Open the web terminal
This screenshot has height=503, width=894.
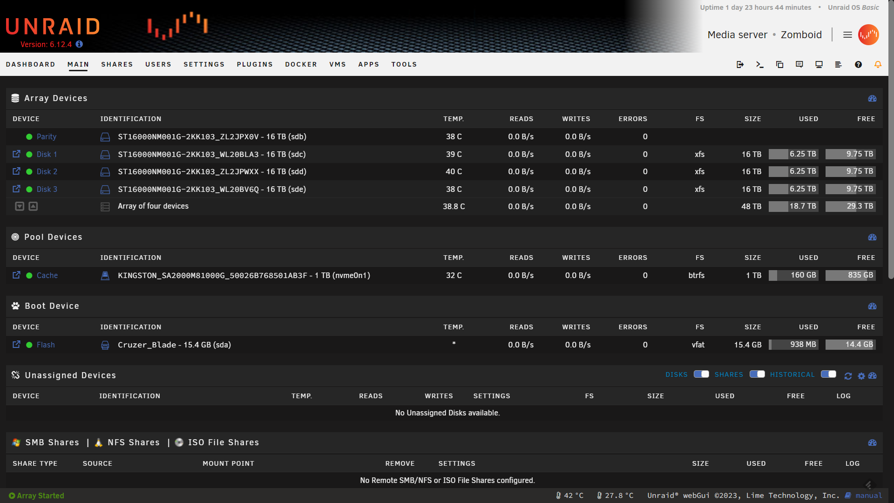point(760,64)
